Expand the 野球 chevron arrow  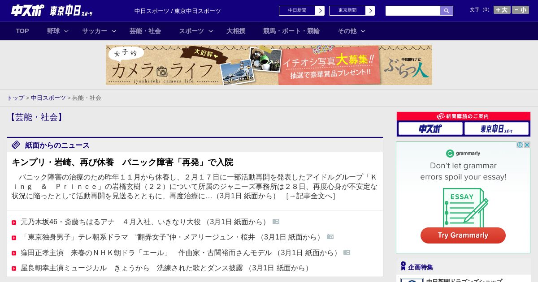coord(66,31)
